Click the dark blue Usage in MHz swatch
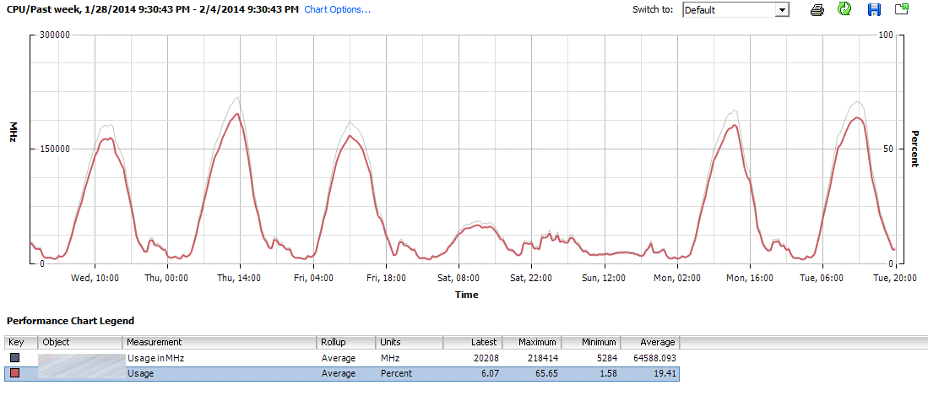Screen dimensions: 928x396 15,358
